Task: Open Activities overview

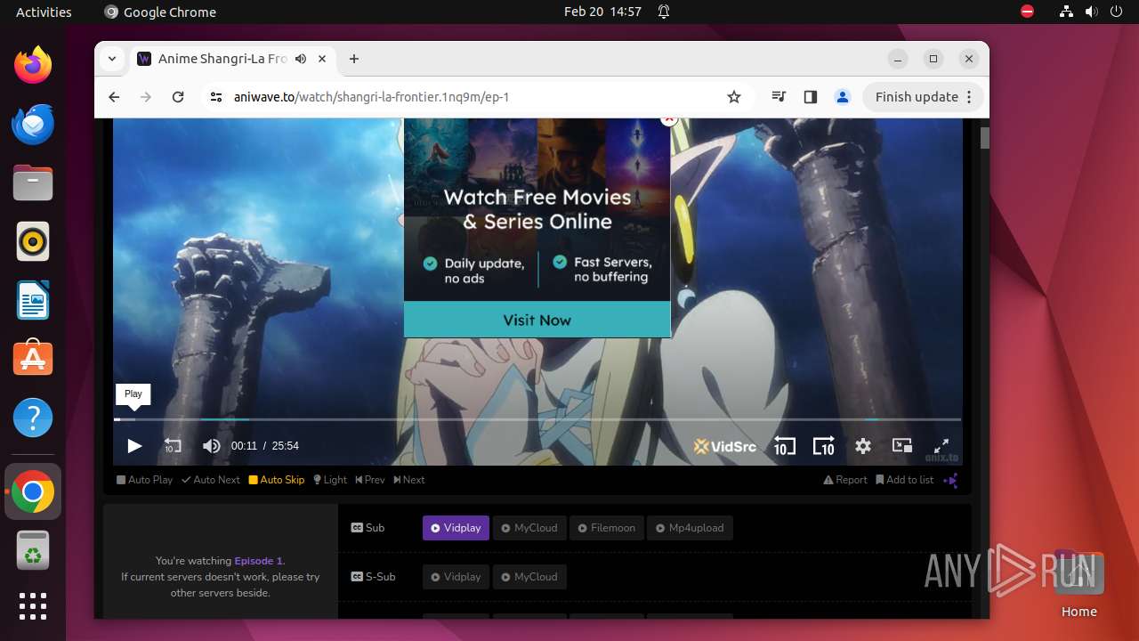Action: (44, 12)
